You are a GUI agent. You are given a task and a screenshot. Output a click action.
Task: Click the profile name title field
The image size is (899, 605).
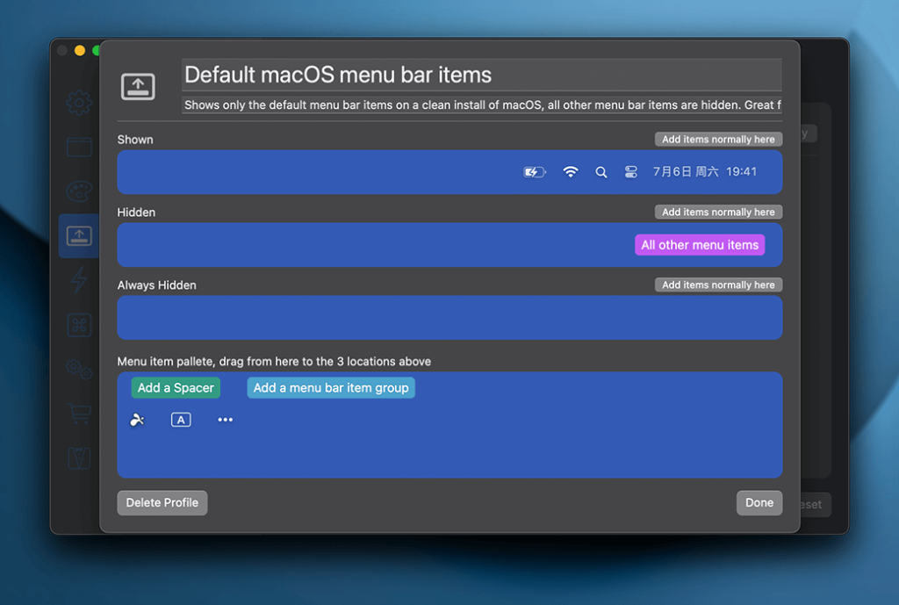pos(481,75)
